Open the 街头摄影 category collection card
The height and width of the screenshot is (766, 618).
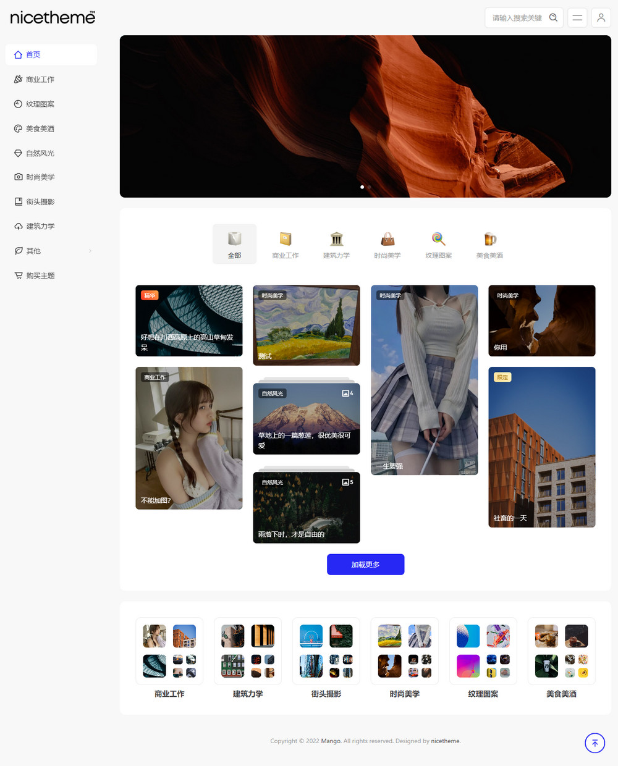click(326, 658)
